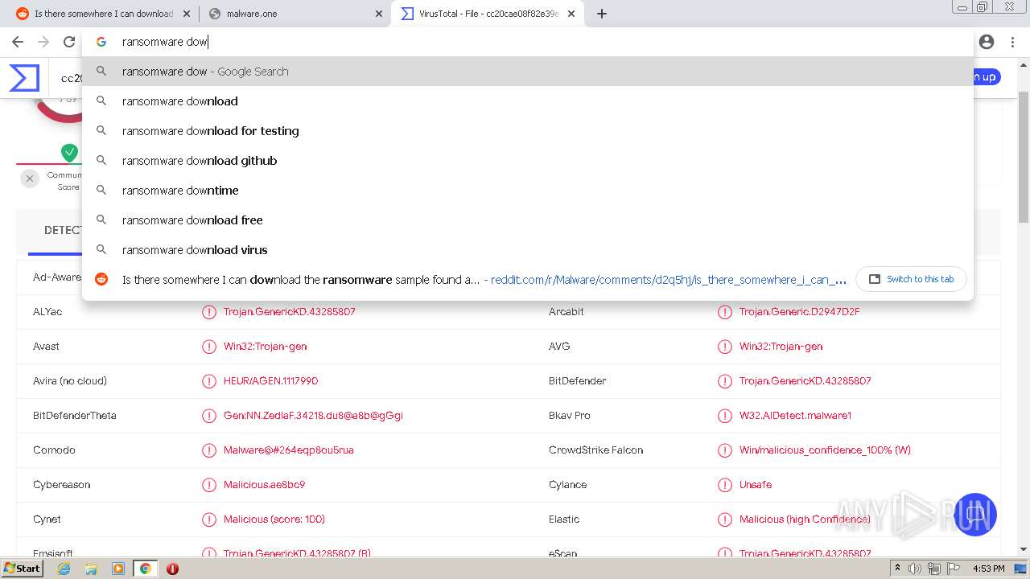Choose suggestion 'ransomware download virus'

528,250
